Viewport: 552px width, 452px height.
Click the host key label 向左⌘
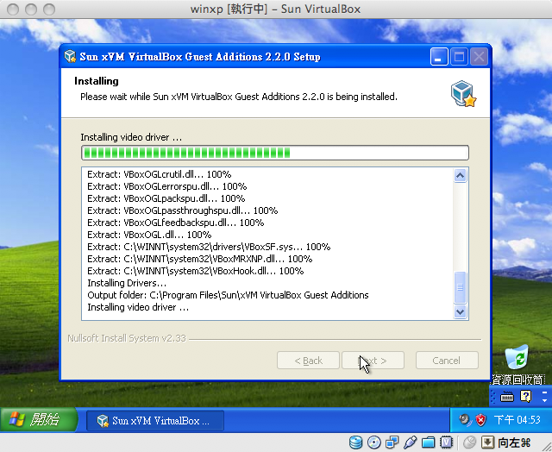514,443
